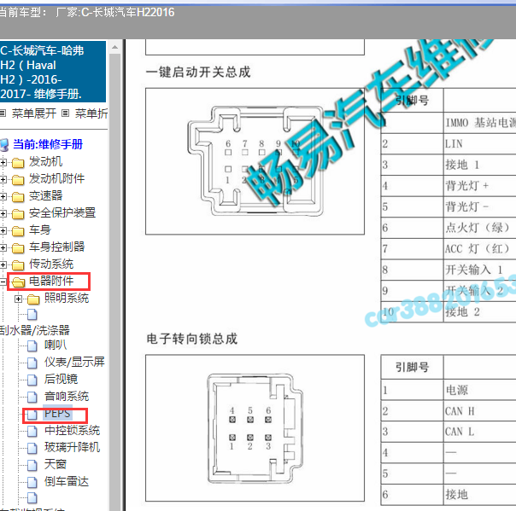The width and height of the screenshot is (516, 511).
Task: Expand the 车身 tree node
Action: point(3,230)
